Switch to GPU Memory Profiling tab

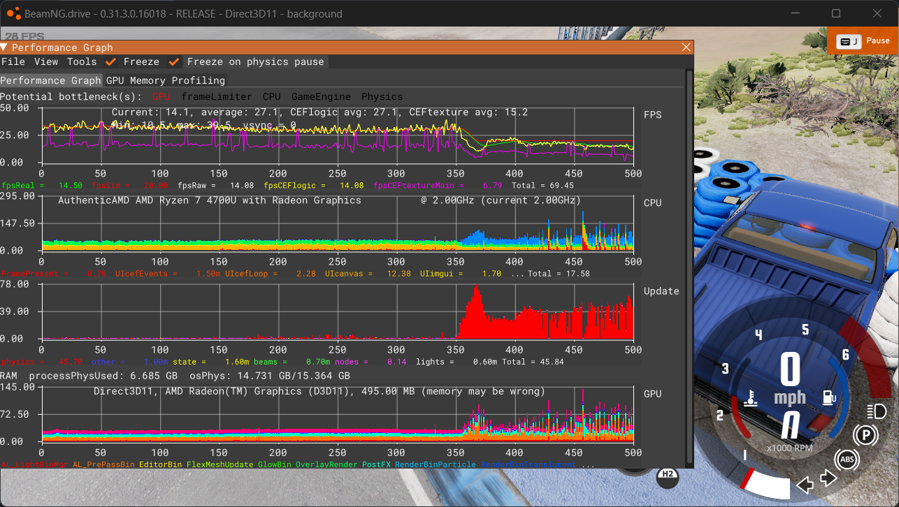pos(166,80)
